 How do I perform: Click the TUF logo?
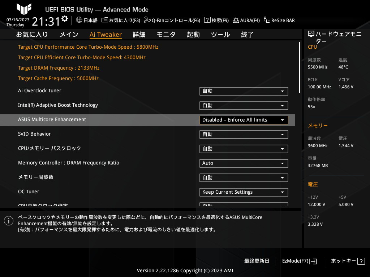(24, 9)
